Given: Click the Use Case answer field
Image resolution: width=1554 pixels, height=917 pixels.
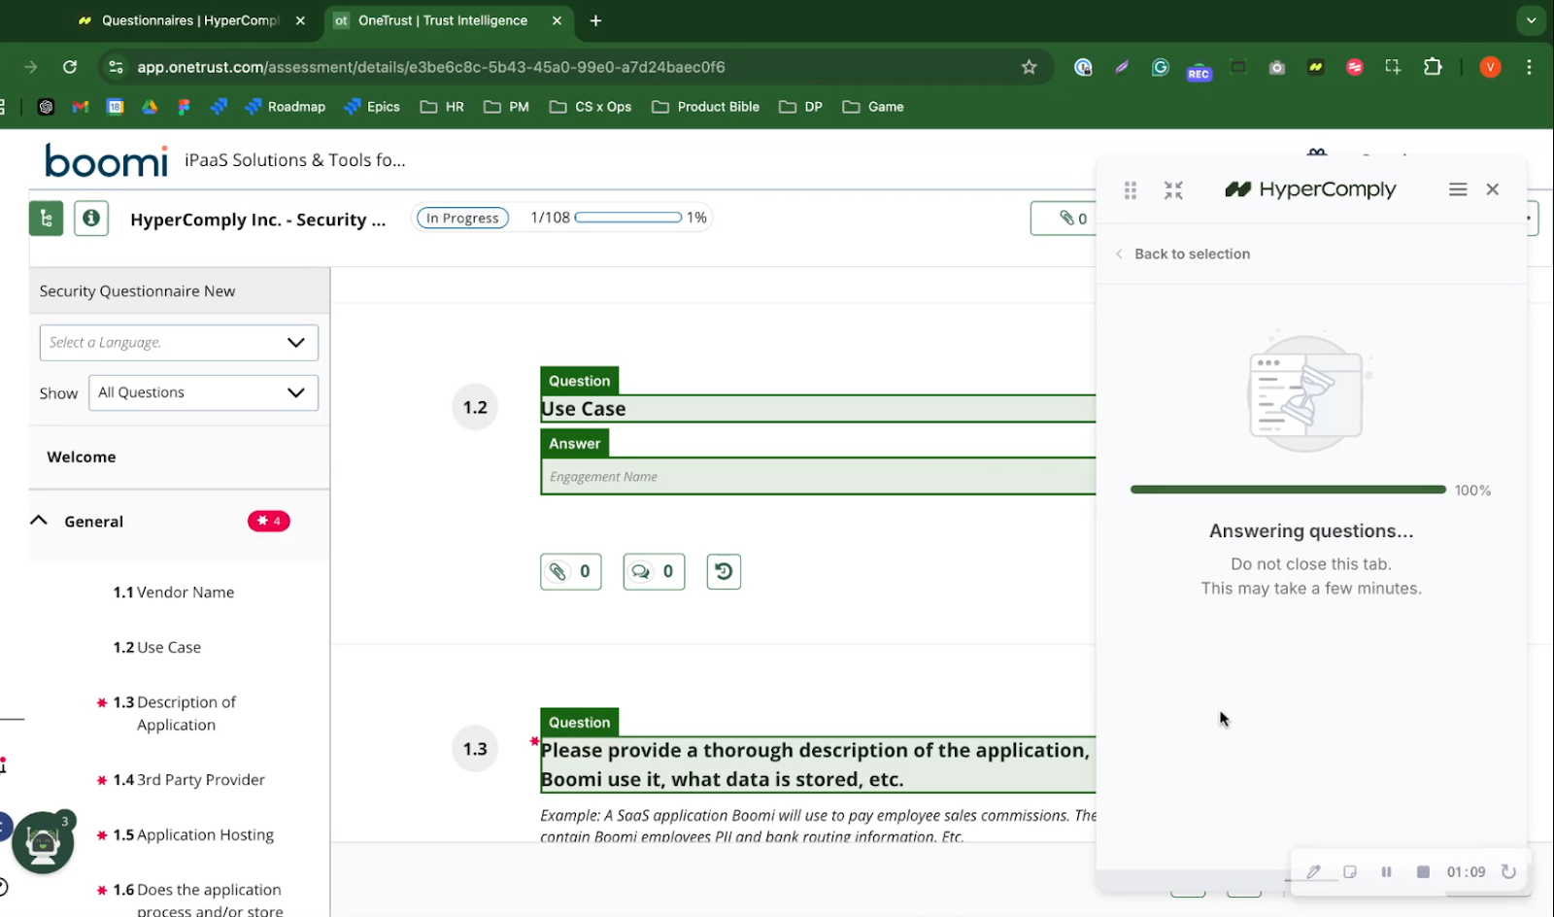Looking at the screenshot, I should coord(818,477).
